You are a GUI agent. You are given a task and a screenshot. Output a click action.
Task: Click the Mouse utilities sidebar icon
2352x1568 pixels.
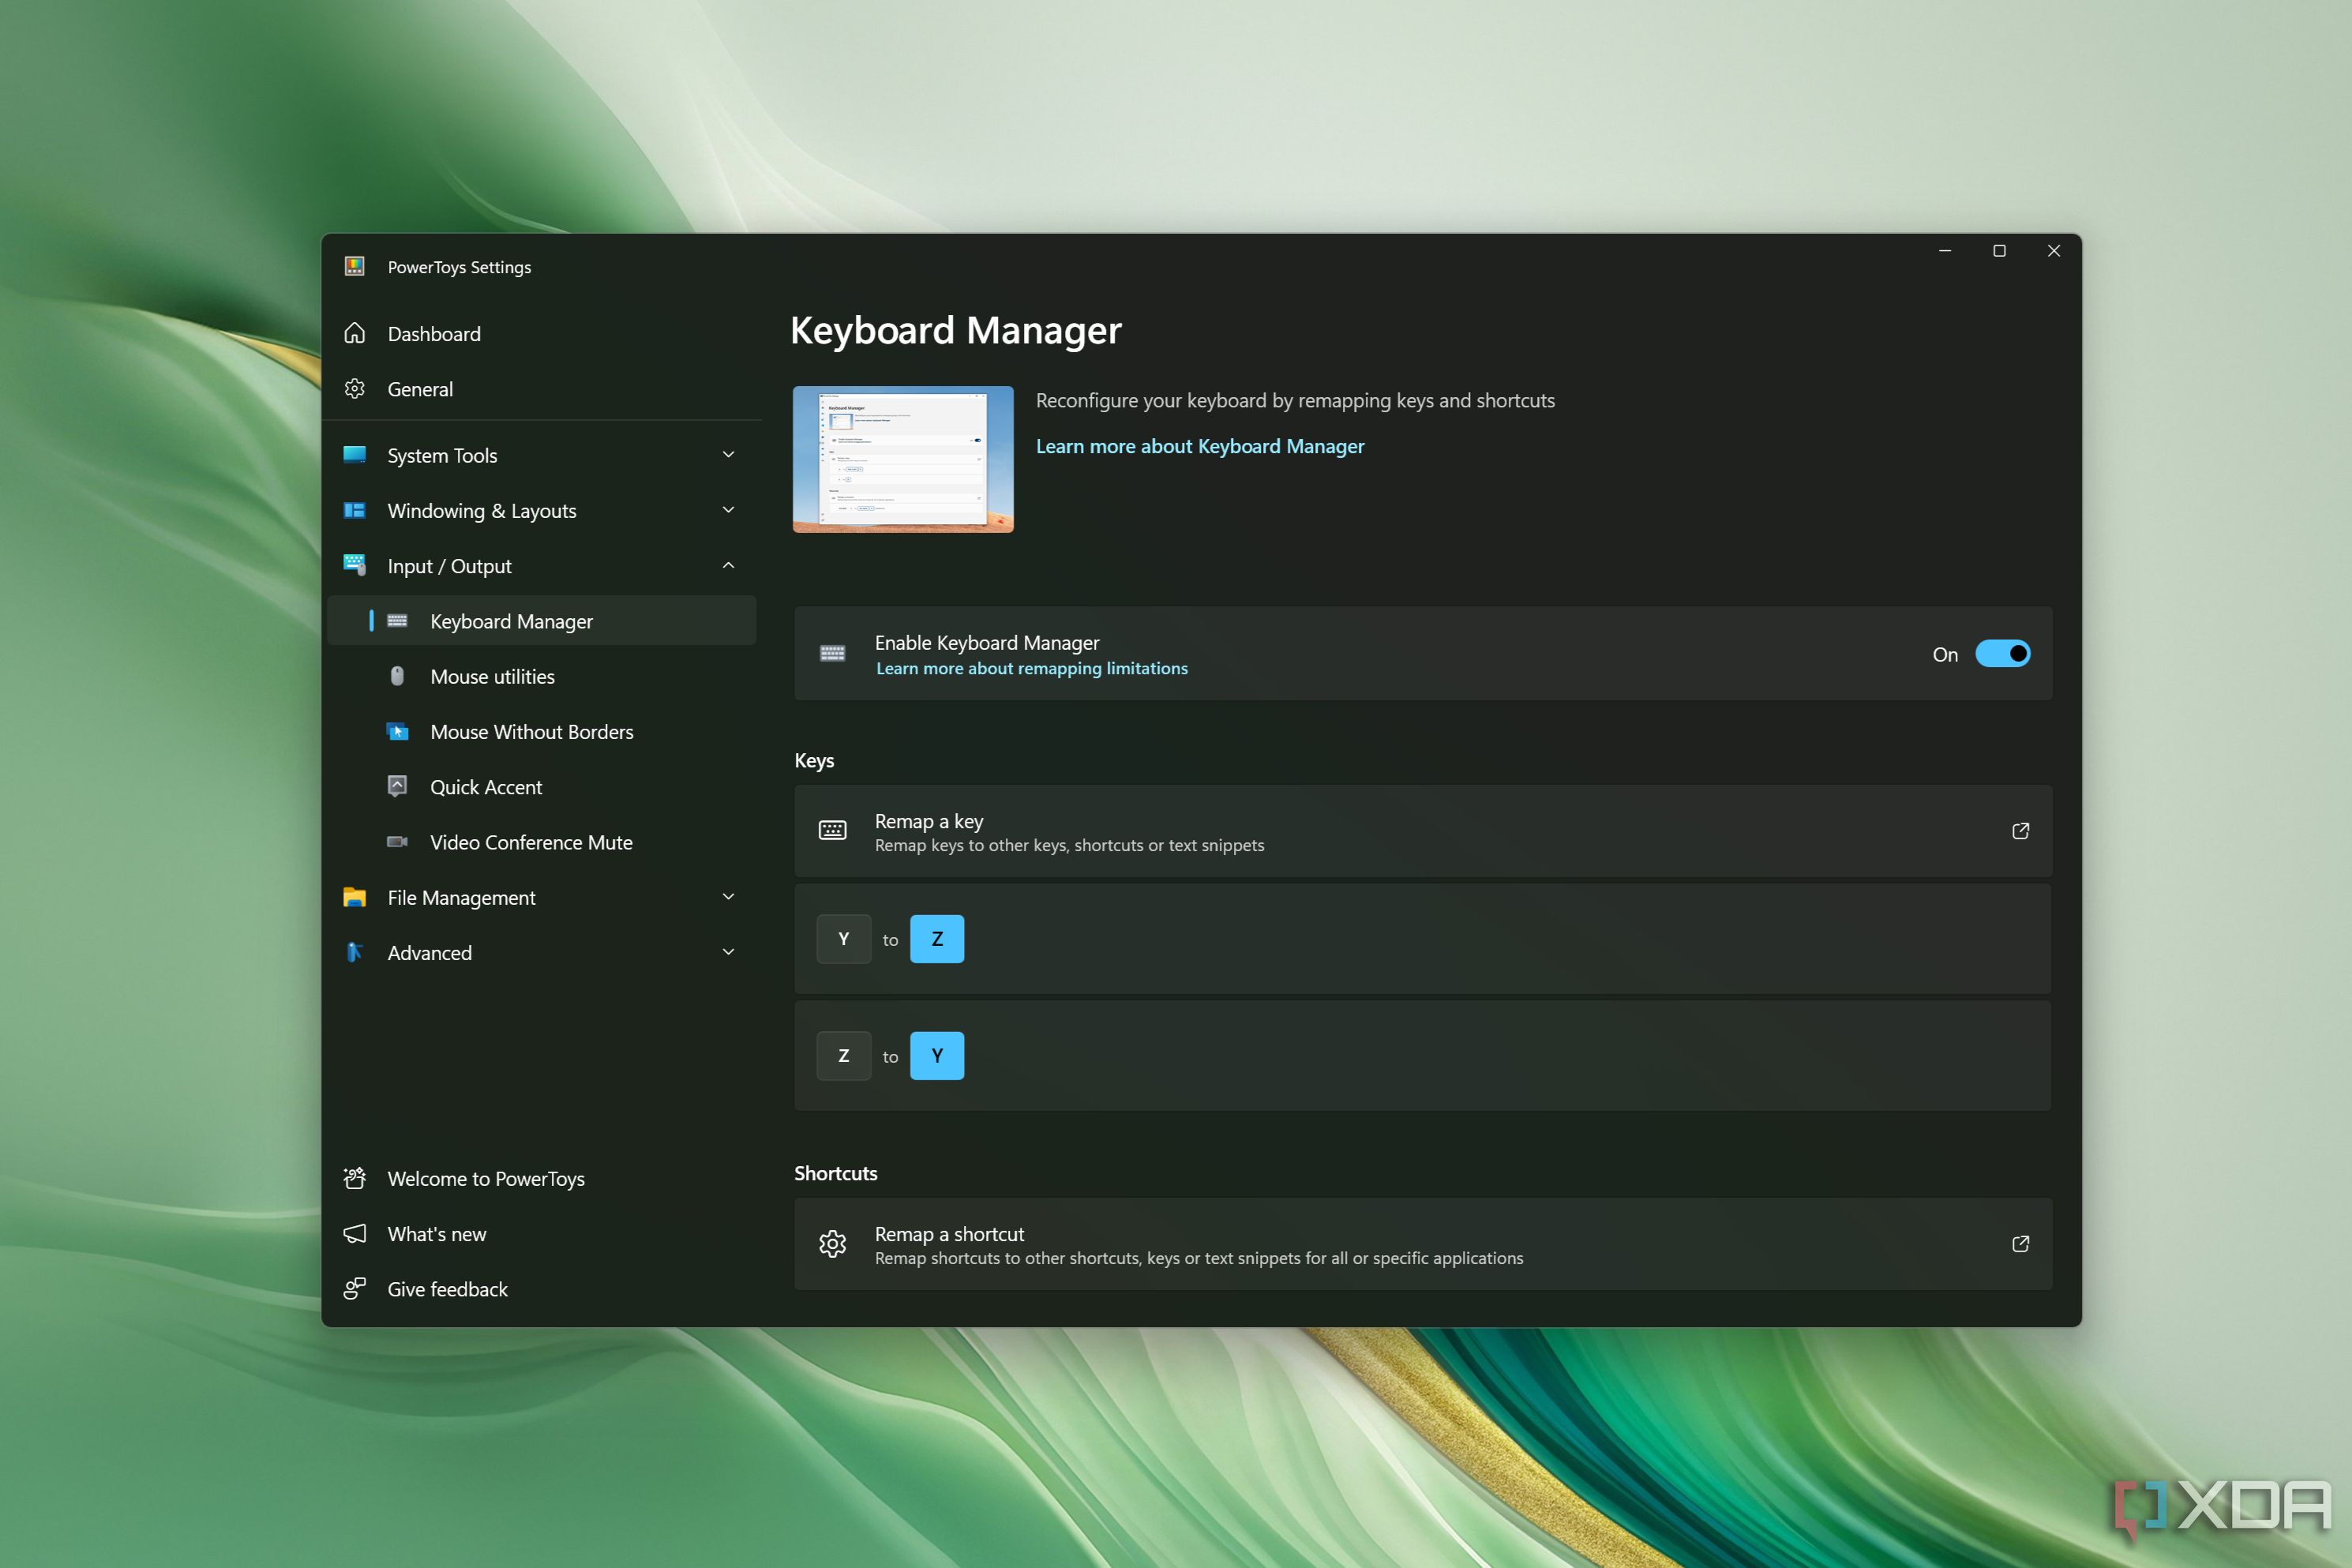pos(399,676)
